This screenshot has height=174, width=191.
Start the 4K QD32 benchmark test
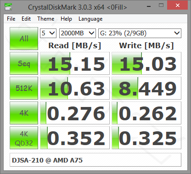tap(24, 138)
